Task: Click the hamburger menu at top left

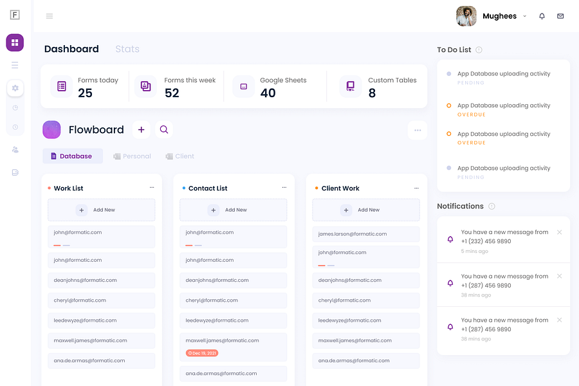Action: [50, 15]
